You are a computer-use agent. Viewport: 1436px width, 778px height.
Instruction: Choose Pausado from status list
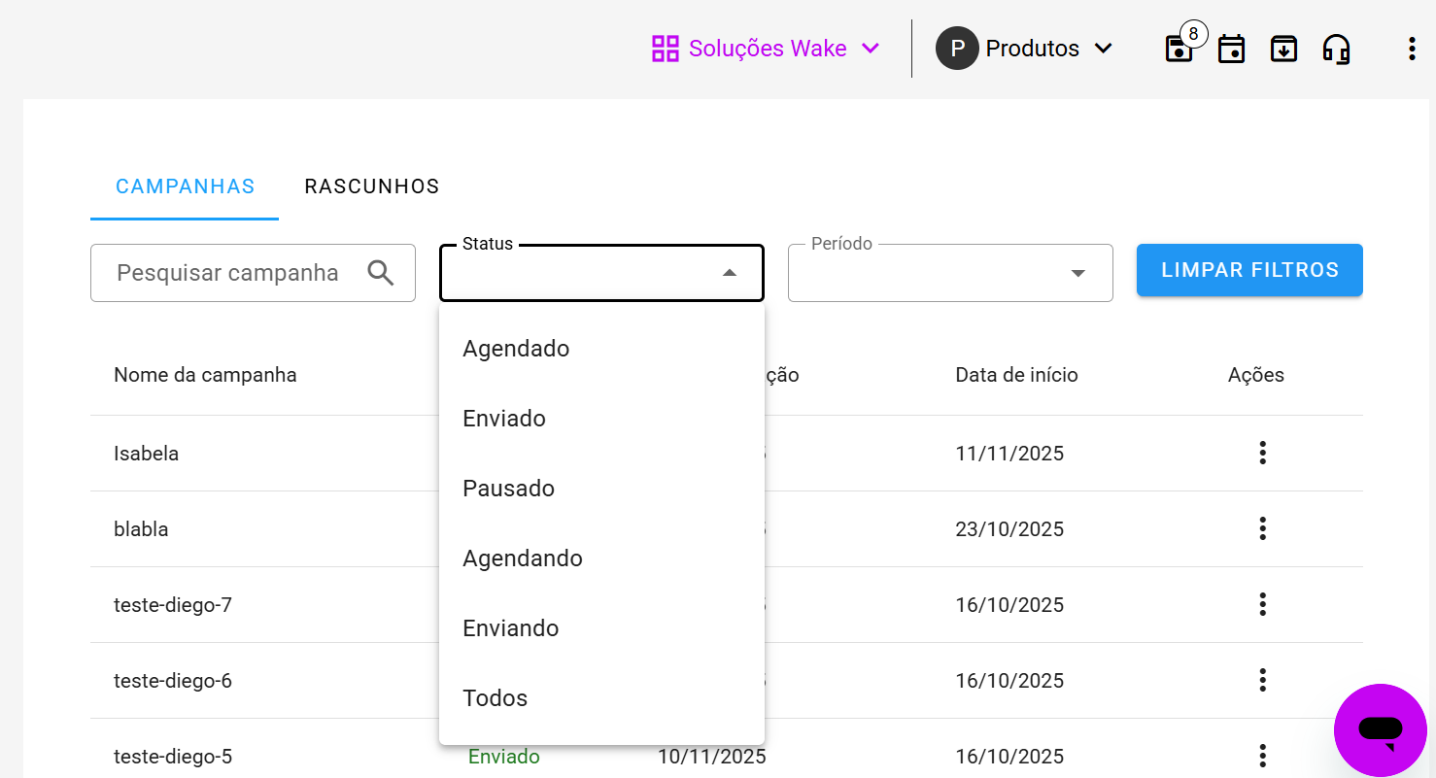pos(508,489)
